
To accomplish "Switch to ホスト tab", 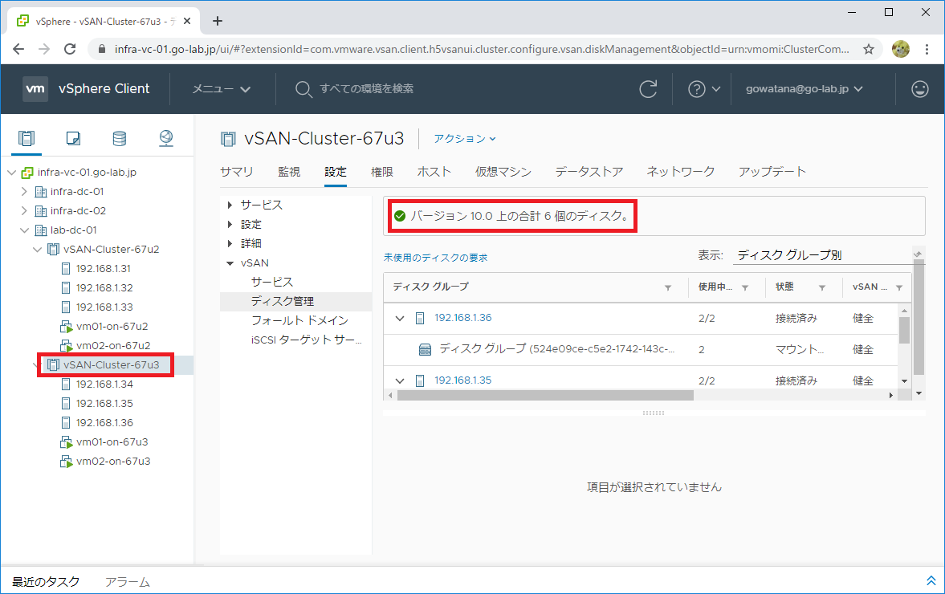I will click(x=434, y=172).
